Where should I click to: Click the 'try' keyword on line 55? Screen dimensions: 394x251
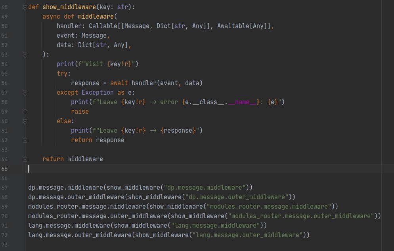pos(62,74)
